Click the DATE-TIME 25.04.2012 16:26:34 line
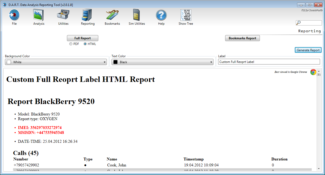The height and width of the screenshot is (175, 325). click(x=48, y=141)
